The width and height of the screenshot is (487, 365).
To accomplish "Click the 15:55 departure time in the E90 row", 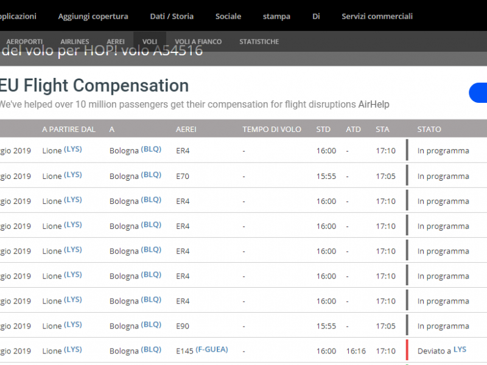I will pos(326,326).
